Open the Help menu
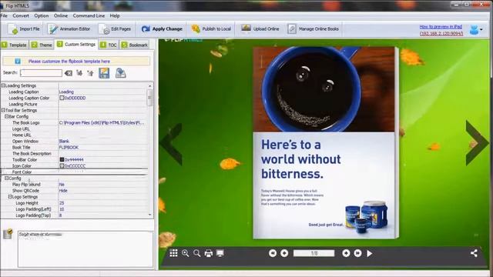 [x=115, y=15]
